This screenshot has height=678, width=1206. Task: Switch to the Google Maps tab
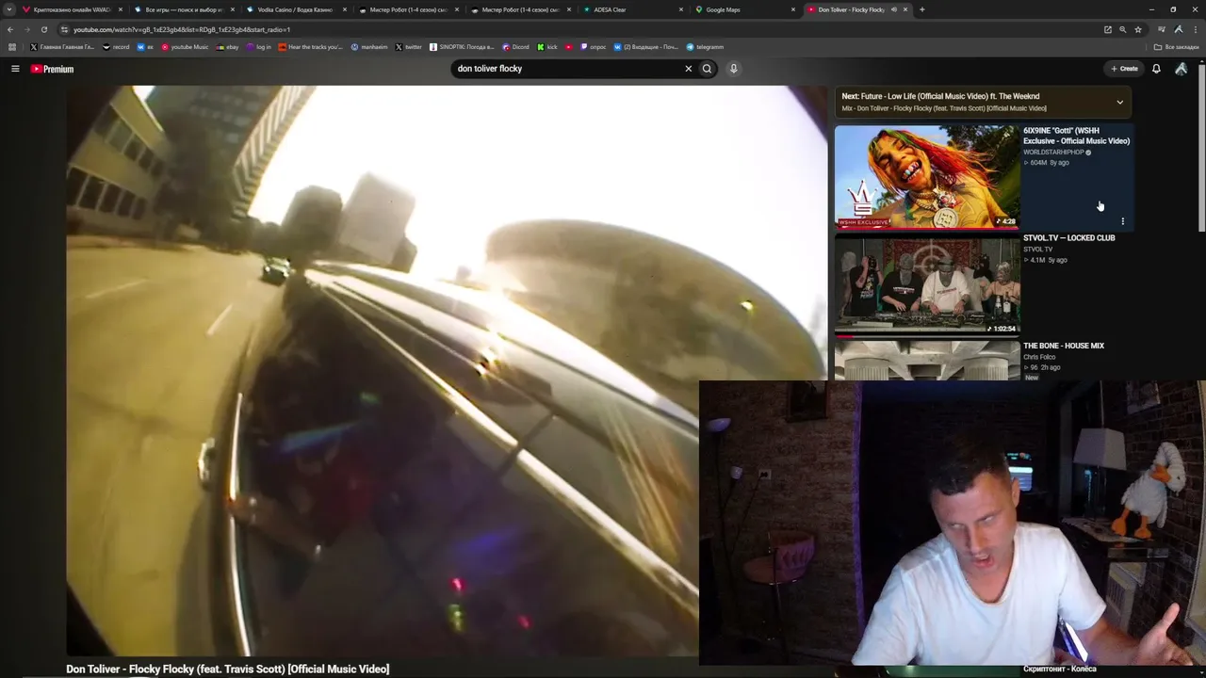click(742, 9)
